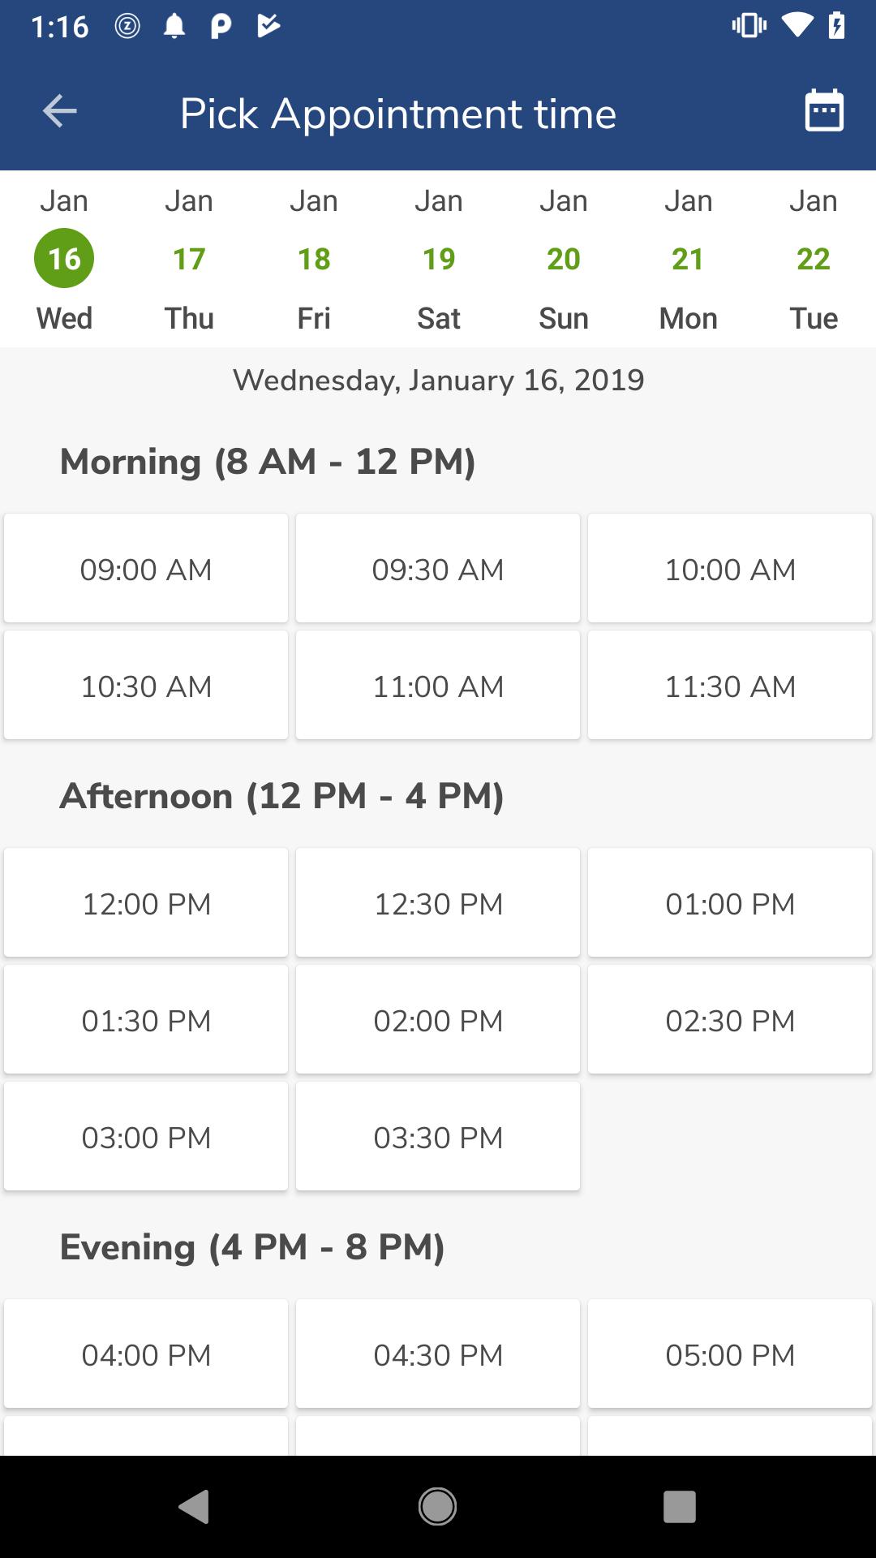
Task: Tap the selected Jan 16 green circle
Action: coord(64,258)
